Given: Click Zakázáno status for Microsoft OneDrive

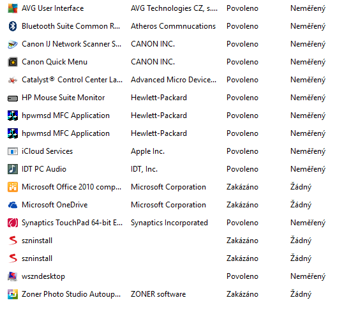Looking at the screenshot, I should point(242,205).
